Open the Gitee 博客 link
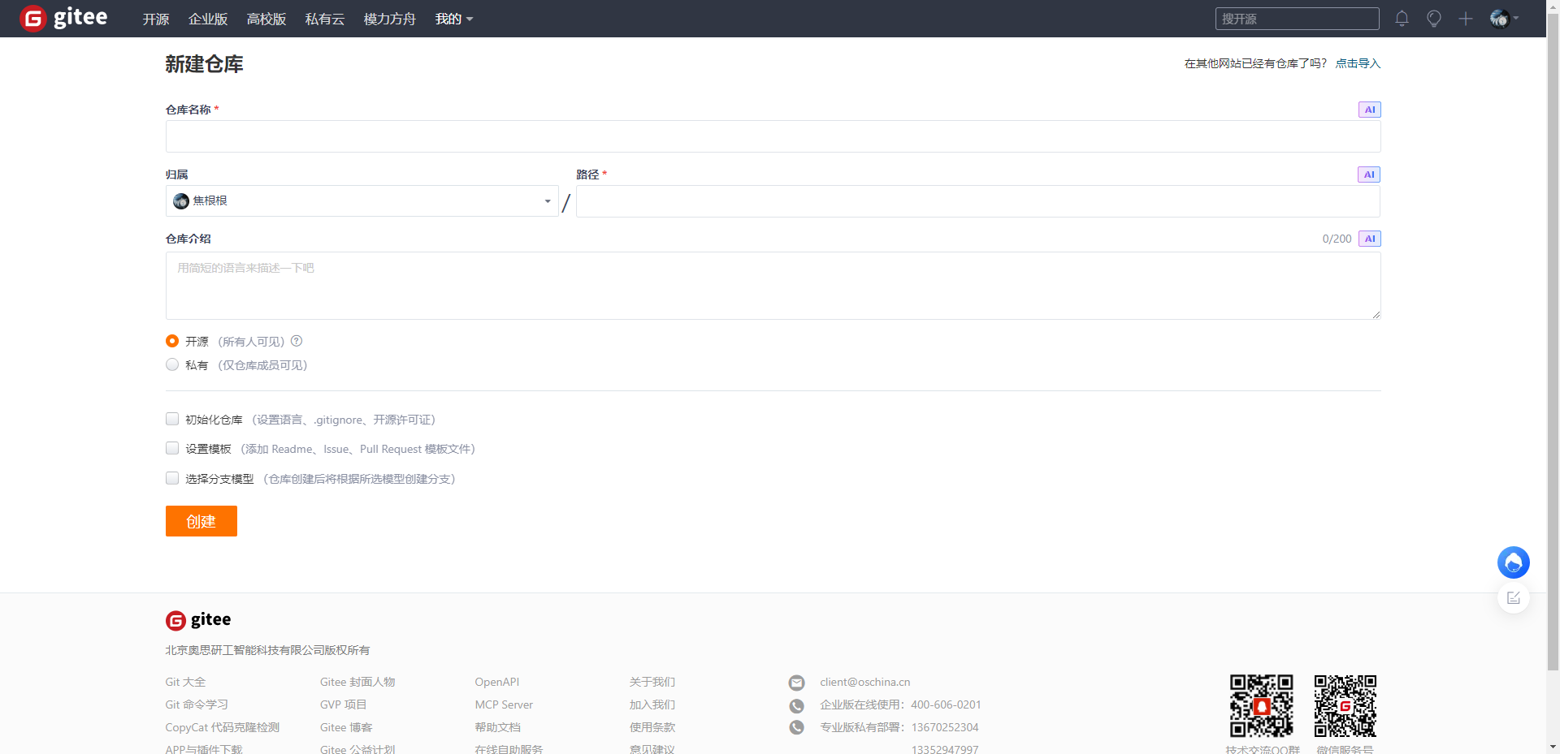Screen dimensions: 1560x754 [x=346, y=727]
